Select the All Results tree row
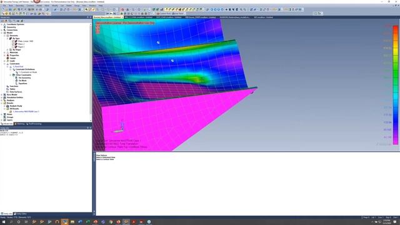400x225 pixels. pyautogui.click(x=14, y=108)
